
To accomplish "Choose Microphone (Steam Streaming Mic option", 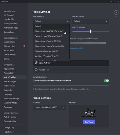I will point(51,46).
